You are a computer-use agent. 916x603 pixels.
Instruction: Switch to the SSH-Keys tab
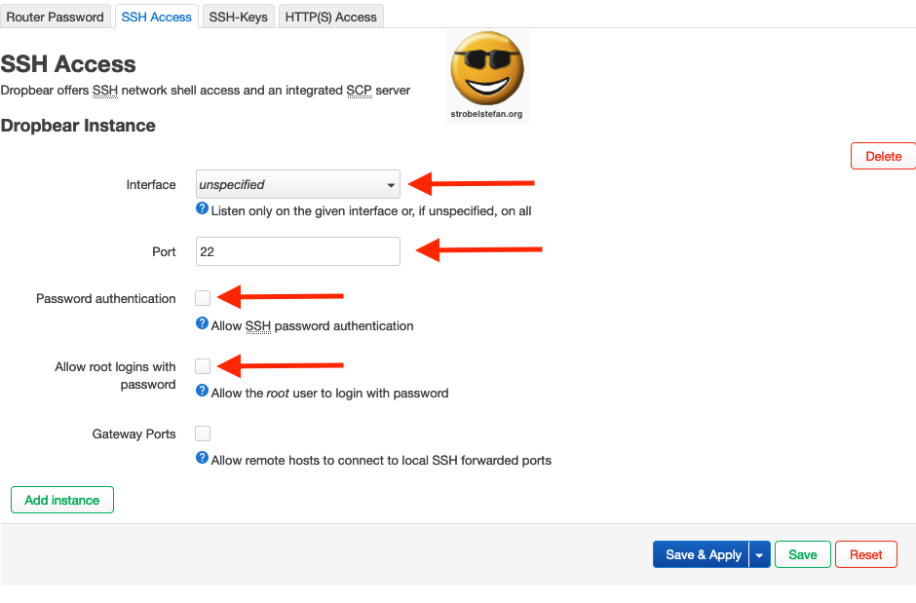(x=238, y=16)
